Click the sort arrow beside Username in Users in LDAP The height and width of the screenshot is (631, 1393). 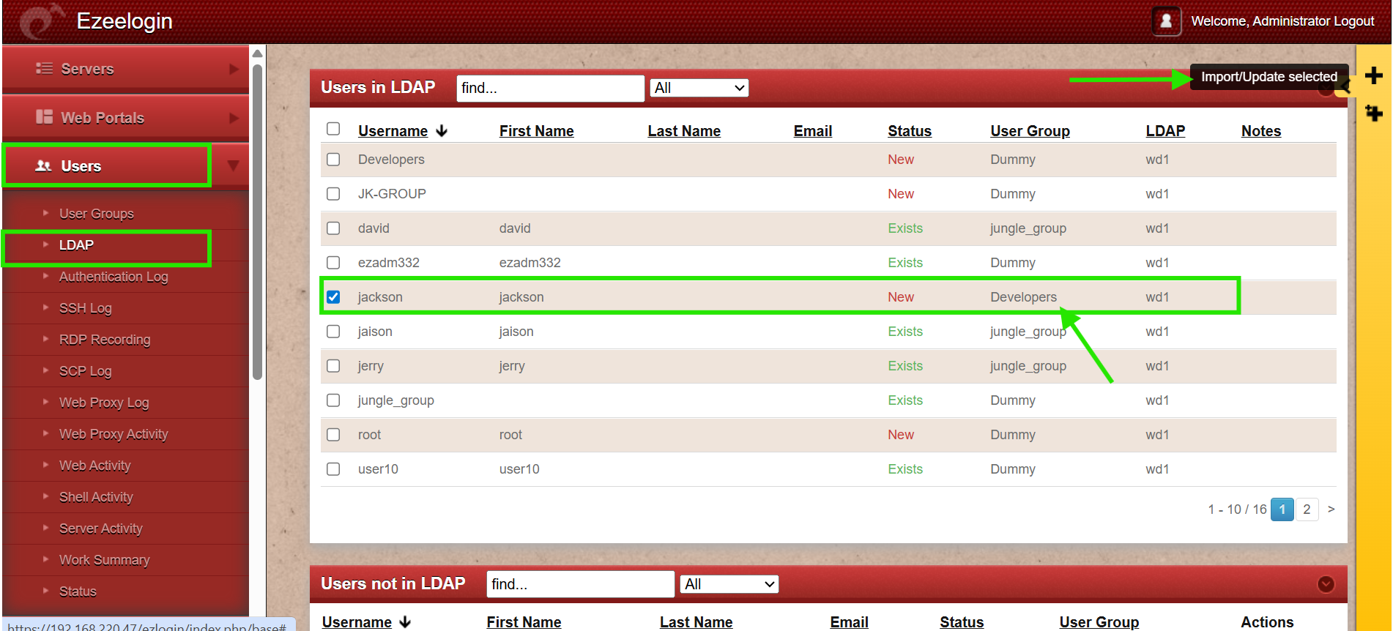[442, 131]
